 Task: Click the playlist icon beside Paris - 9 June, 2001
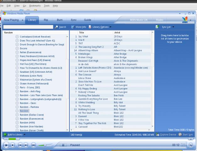[x=17, y=87]
